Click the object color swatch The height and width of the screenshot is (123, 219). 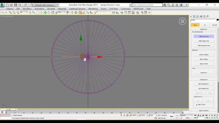[x=218, y=20]
